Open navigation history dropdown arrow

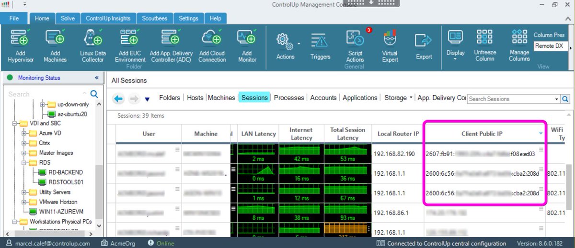pos(147,99)
